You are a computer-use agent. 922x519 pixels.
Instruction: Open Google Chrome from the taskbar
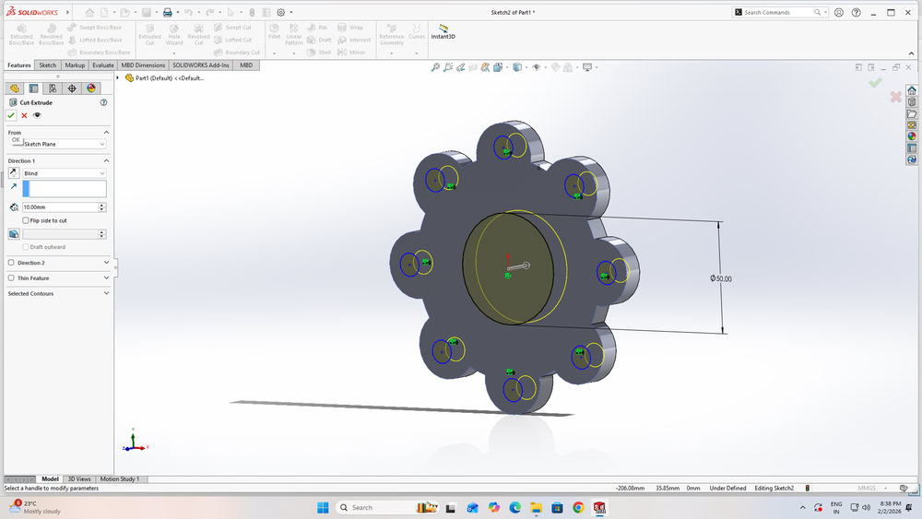coord(578,508)
